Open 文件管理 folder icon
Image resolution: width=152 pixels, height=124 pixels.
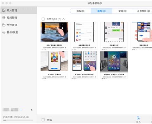4,25
